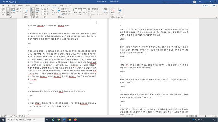Click the word count in status bar
The width and height of the screenshot is (218, 122).
coord(13,116)
